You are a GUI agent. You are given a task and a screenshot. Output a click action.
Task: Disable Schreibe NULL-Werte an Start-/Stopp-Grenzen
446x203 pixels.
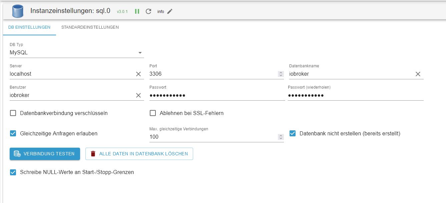pyautogui.click(x=13, y=172)
